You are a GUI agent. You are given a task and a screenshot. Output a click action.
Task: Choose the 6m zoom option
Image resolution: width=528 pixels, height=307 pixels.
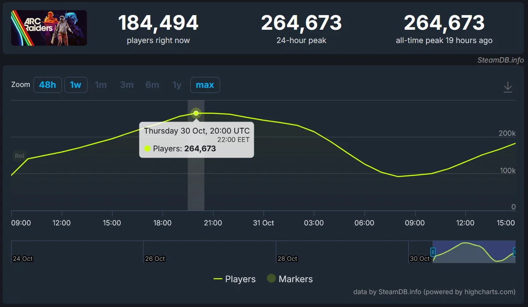[152, 85]
